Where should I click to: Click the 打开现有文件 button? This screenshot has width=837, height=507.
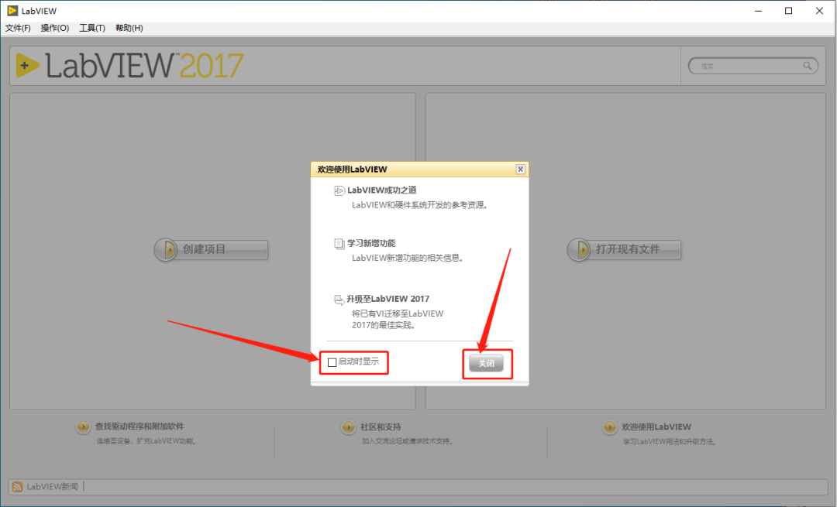pyautogui.click(x=624, y=249)
